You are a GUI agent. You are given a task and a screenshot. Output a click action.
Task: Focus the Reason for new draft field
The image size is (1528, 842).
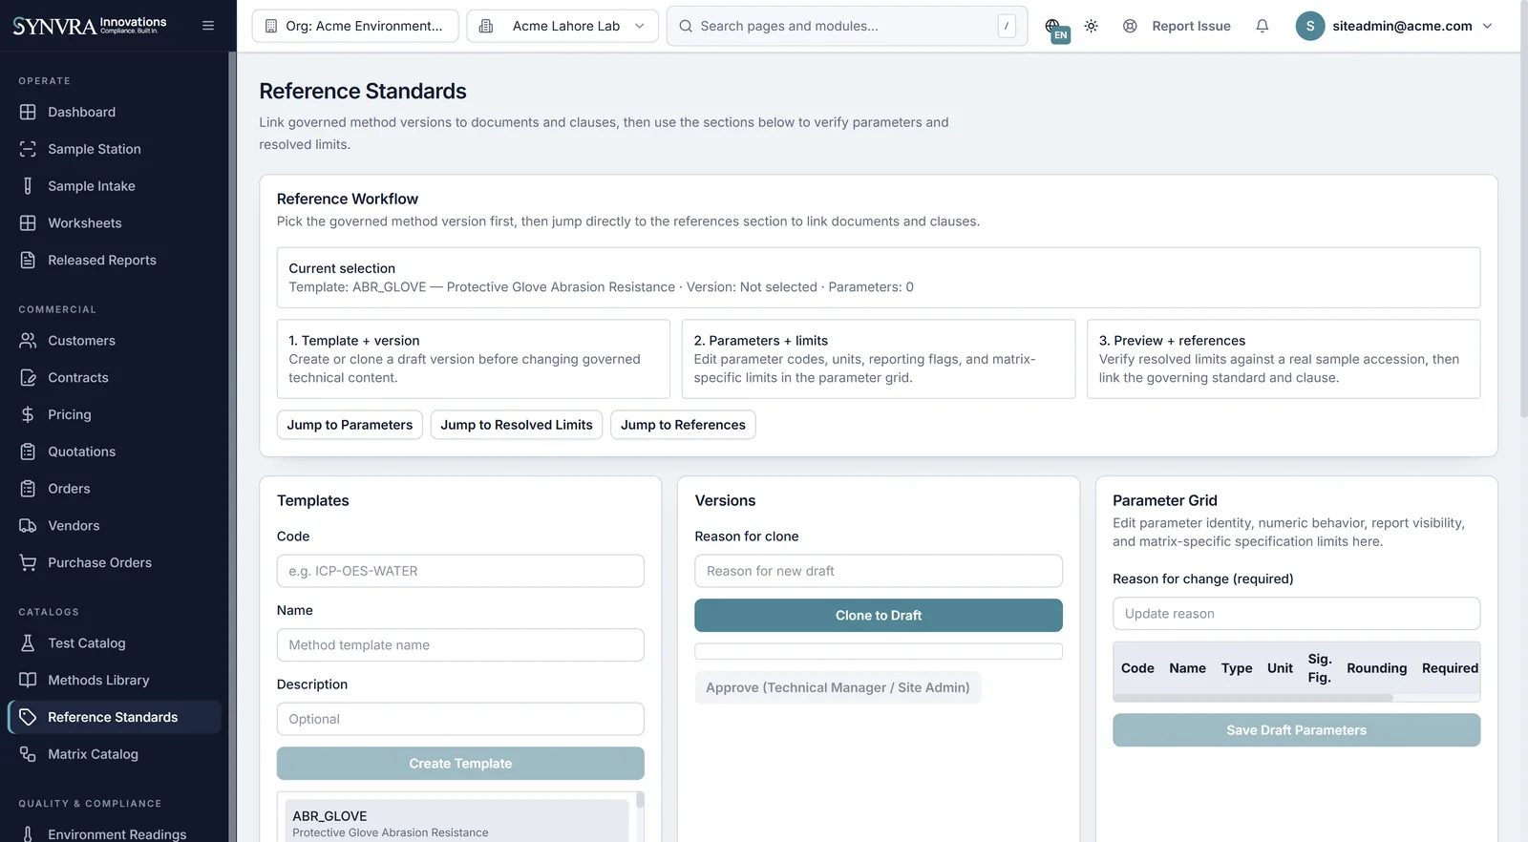879,571
